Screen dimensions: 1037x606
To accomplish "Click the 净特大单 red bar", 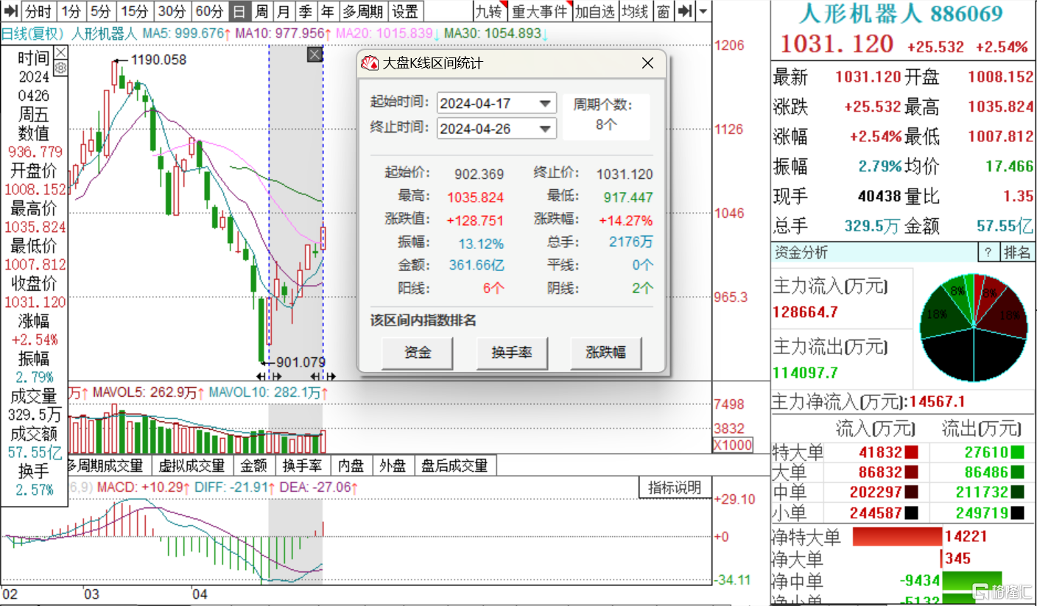I will tap(897, 537).
